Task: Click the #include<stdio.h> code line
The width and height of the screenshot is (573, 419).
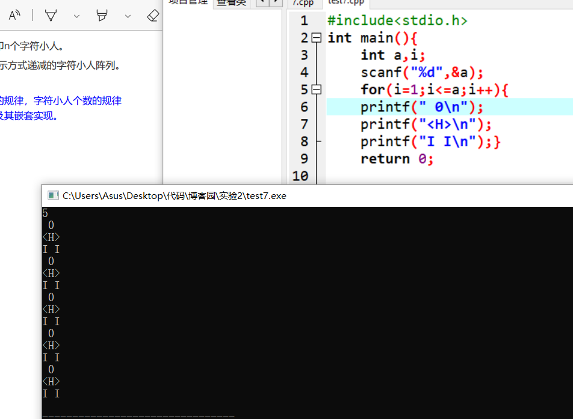Action: point(398,20)
